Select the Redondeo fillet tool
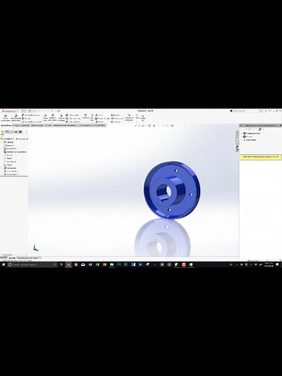282x376 pixels. click(x=85, y=116)
